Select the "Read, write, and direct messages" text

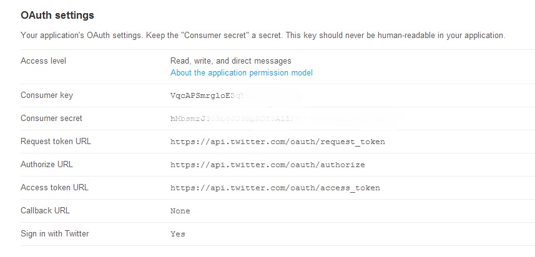point(230,61)
